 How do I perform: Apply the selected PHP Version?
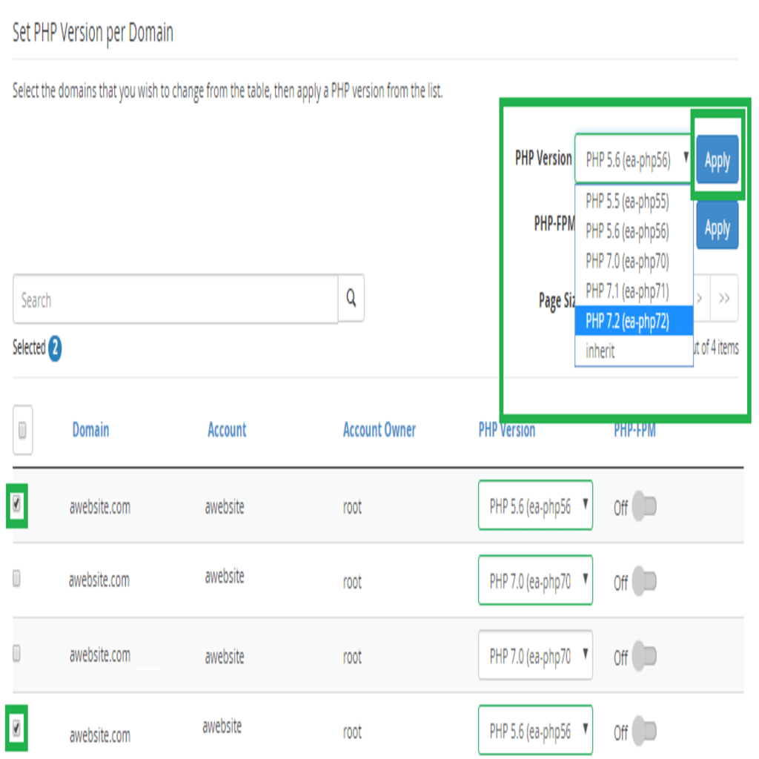(717, 160)
